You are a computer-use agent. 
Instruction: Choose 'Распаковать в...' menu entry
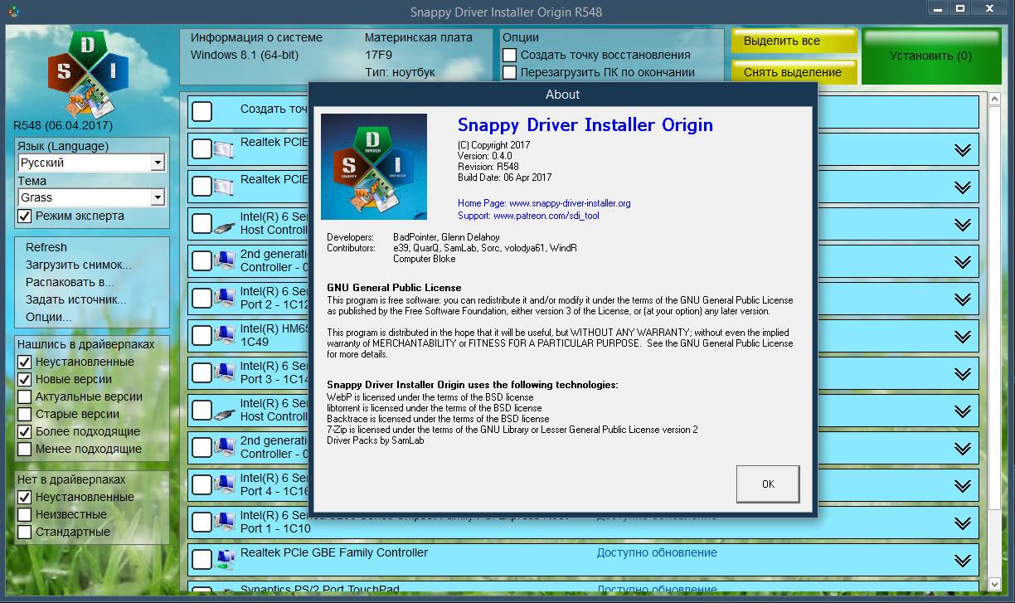click(70, 282)
